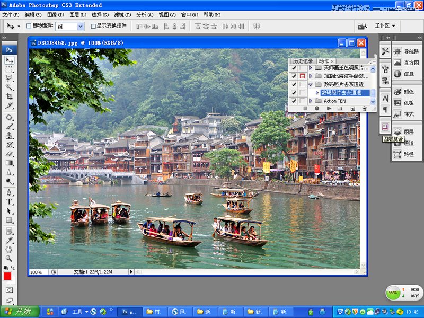Image resolution: width=424 pixels, height=318 pixels.
Task: Toggle the 自动选择 checkbox
Action: coord(29,25)
